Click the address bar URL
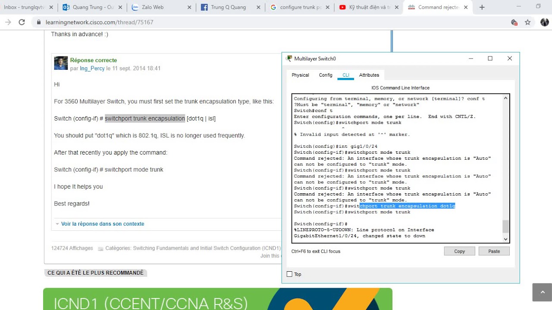This screenshot has width=552, height=310. click(x=99, y=22)
